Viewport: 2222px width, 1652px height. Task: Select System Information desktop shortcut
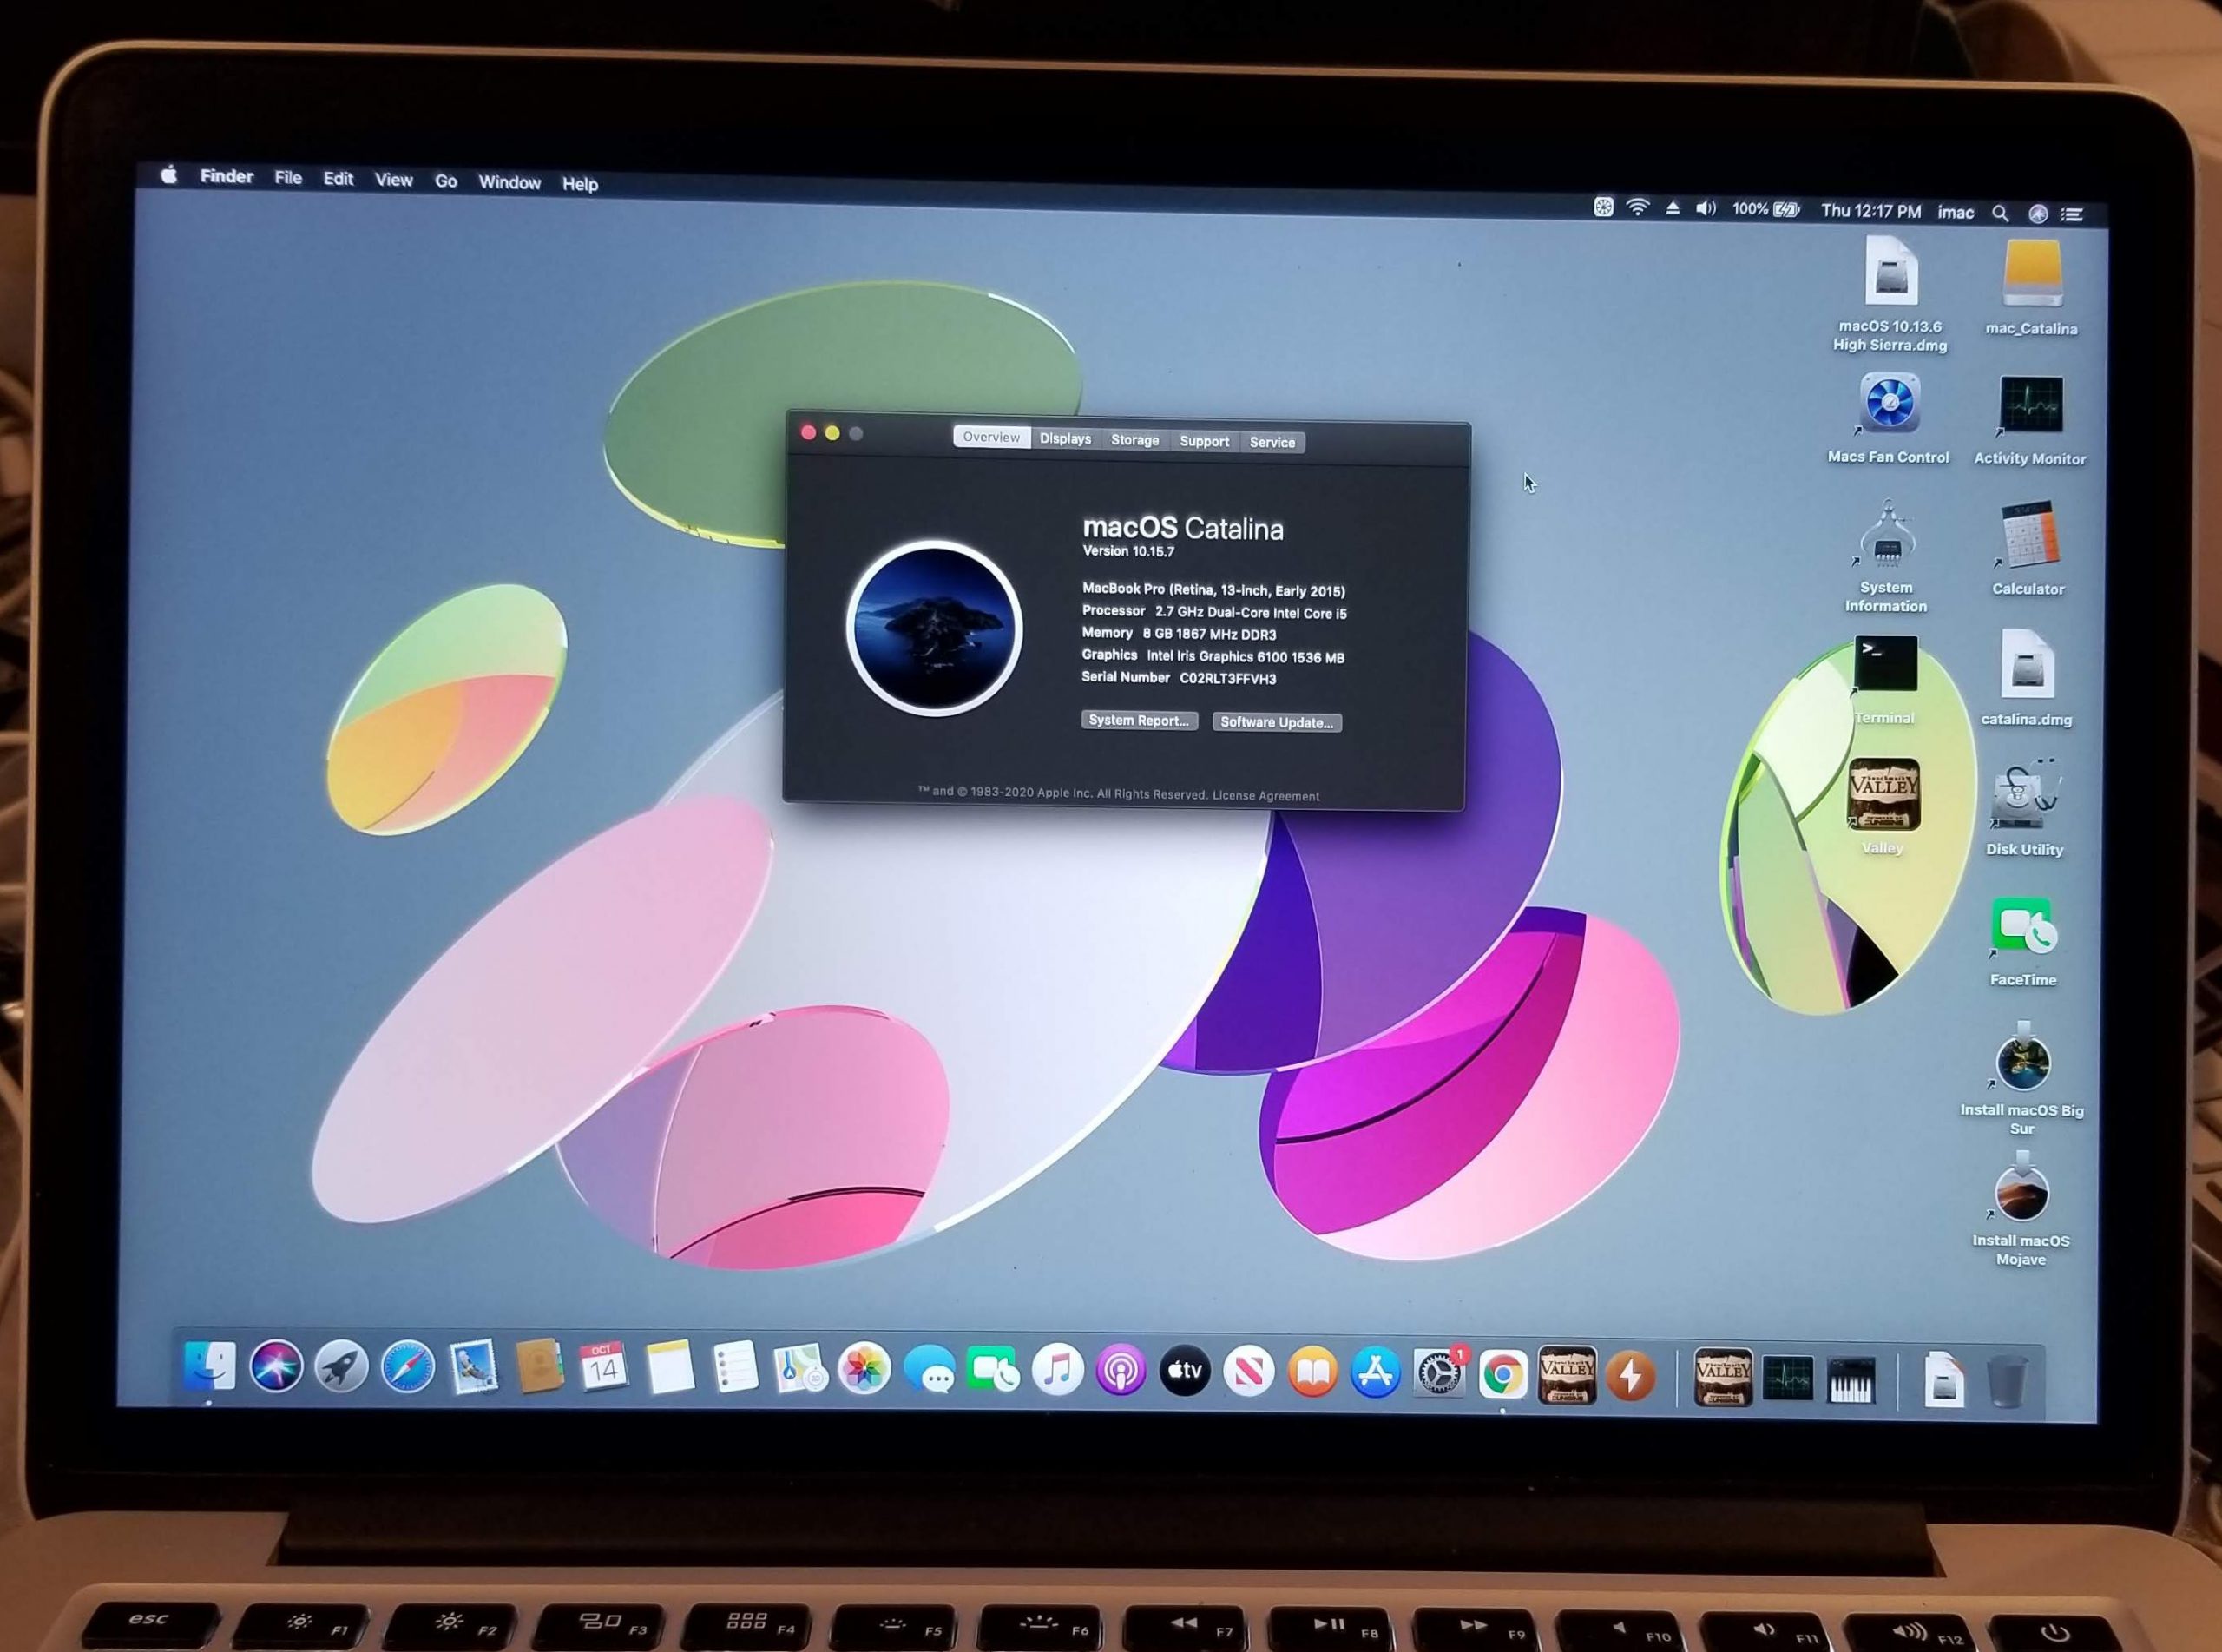[x=1886, y=556]
